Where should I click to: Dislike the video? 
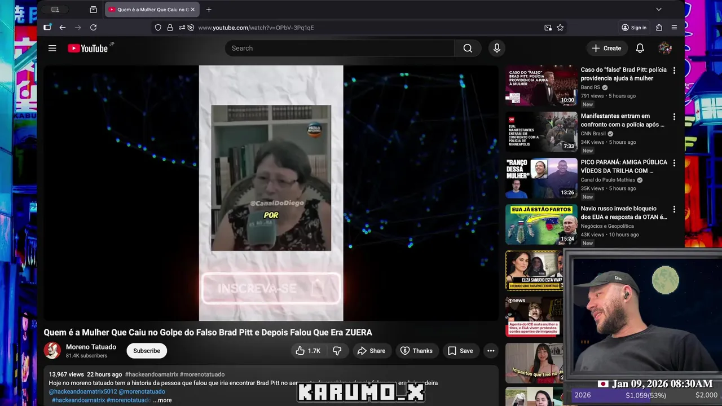pyautogui.click(x=337, y=351)
